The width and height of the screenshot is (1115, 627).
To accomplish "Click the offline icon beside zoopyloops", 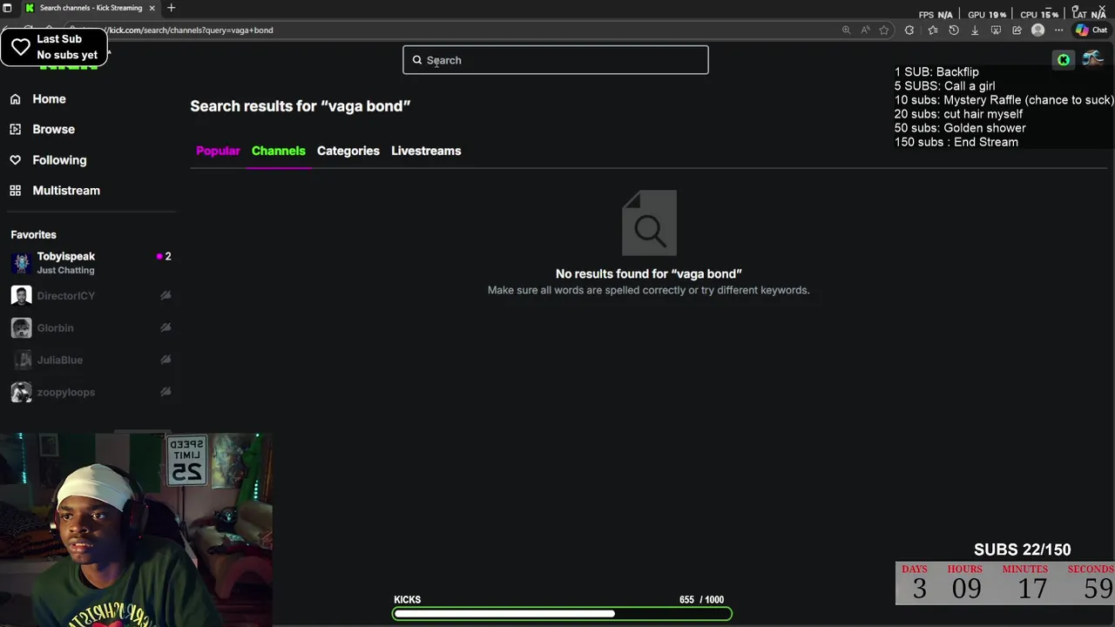I will [166, 392].
